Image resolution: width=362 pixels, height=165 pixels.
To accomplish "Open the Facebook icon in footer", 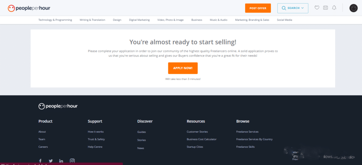I will [40, 161].
